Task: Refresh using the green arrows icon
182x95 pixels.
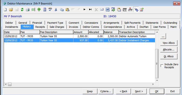Action: click(22, 10)
